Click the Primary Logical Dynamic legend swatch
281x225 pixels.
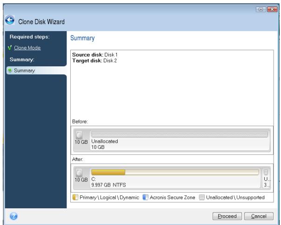click(x=75, y=197)
